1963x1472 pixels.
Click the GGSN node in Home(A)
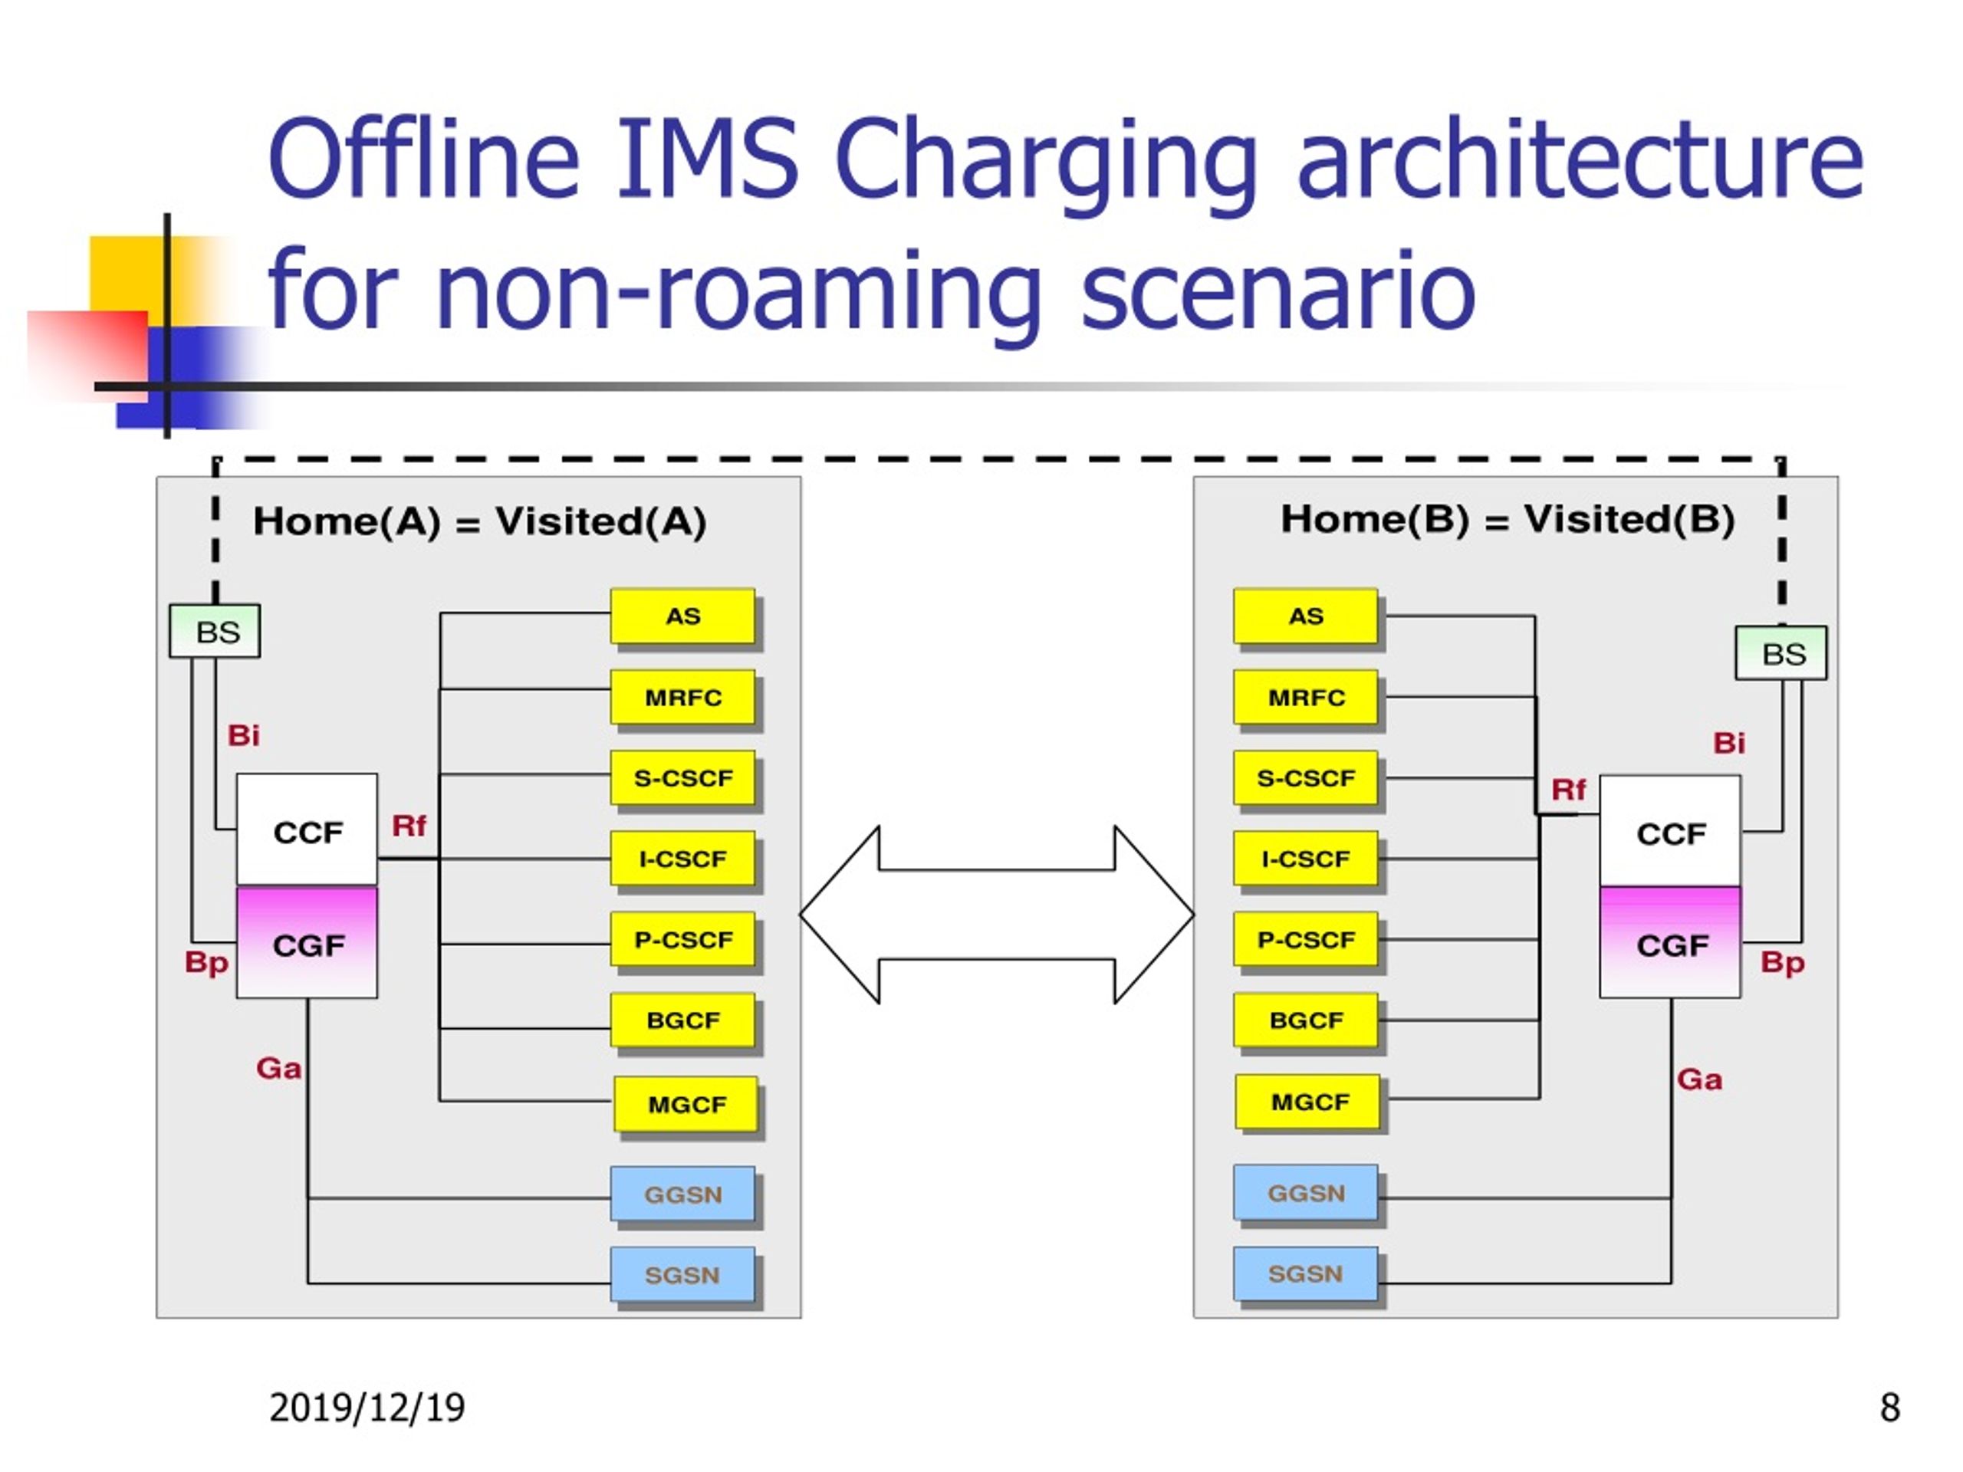(x=682, y=1194)
